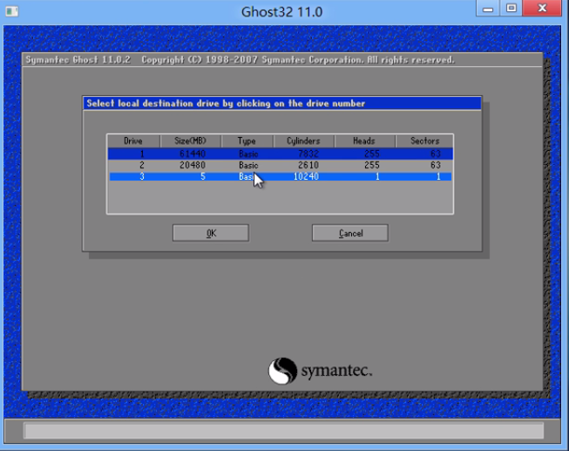Screen dimensions: 569x451
Task: Click the 7832 cylinders value
Action: [308, 154]
